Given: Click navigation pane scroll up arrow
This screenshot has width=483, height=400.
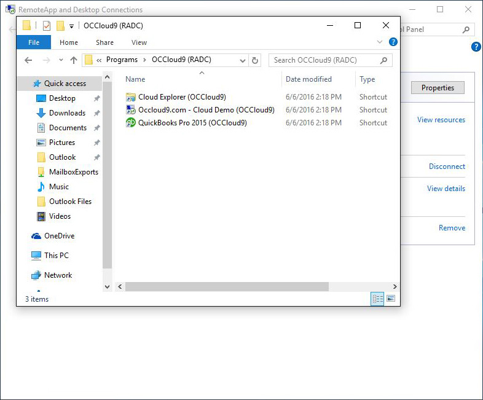Looking at the screenshot, I should click(107, 77).
